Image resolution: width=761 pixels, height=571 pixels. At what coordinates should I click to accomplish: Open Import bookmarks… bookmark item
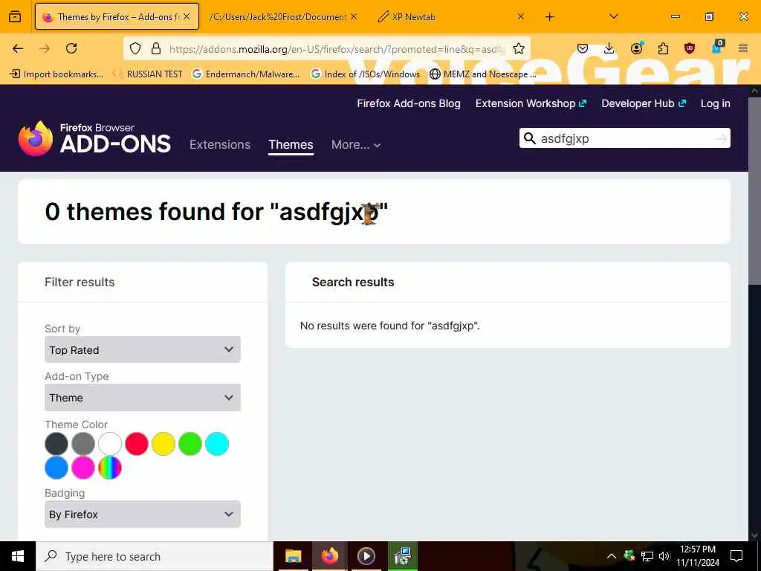pyautogui.click(x=56, y=74)
